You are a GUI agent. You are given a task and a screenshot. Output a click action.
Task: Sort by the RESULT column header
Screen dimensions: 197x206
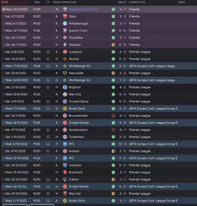tap(122, 2)
